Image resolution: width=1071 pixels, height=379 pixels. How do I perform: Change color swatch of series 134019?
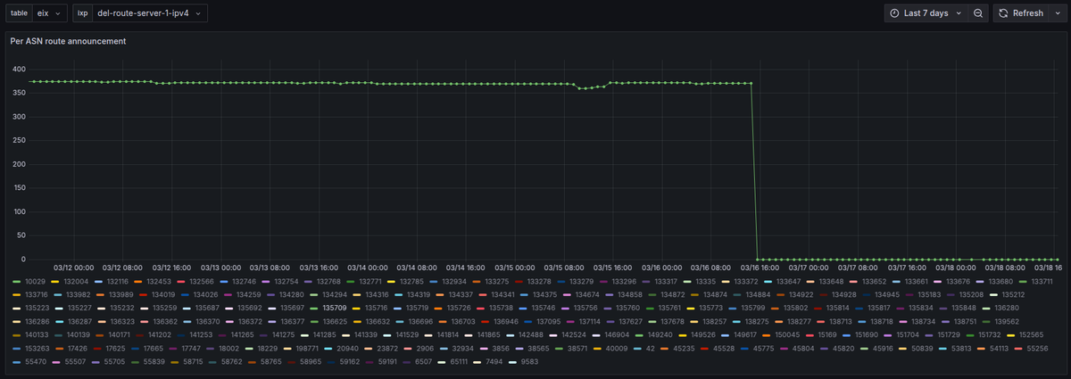click(x=142, y=294)
